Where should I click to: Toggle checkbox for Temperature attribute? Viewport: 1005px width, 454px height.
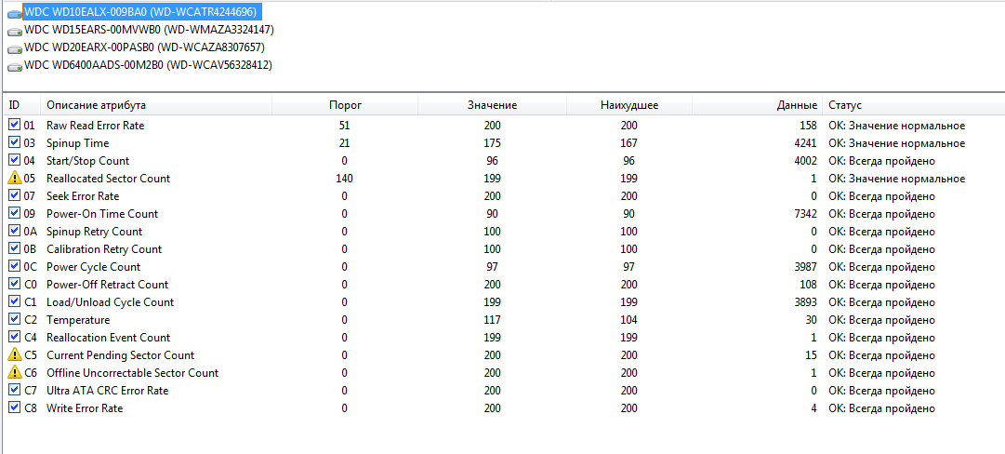[x=14, y=319]
